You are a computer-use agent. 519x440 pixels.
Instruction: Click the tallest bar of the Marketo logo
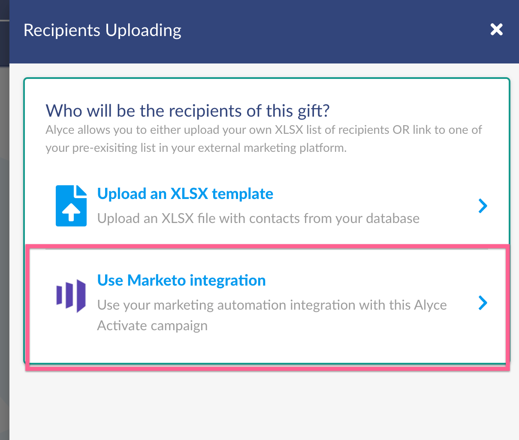pos(81,295)
